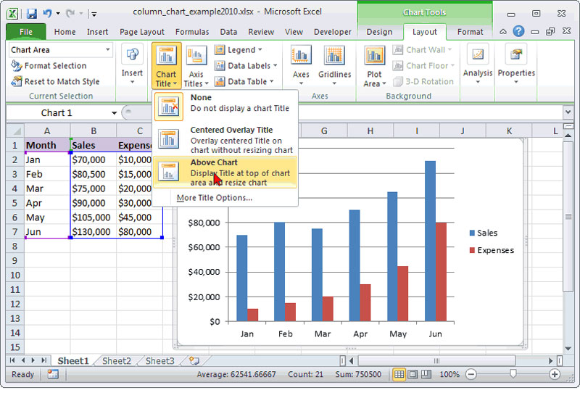Screen dimensions: 580x406
Task: Click the Save icon in quick access toolbar
Action: 32,14
